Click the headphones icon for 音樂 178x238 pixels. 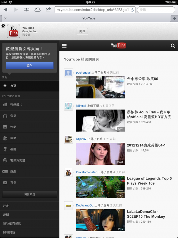(x=5, y=116)
